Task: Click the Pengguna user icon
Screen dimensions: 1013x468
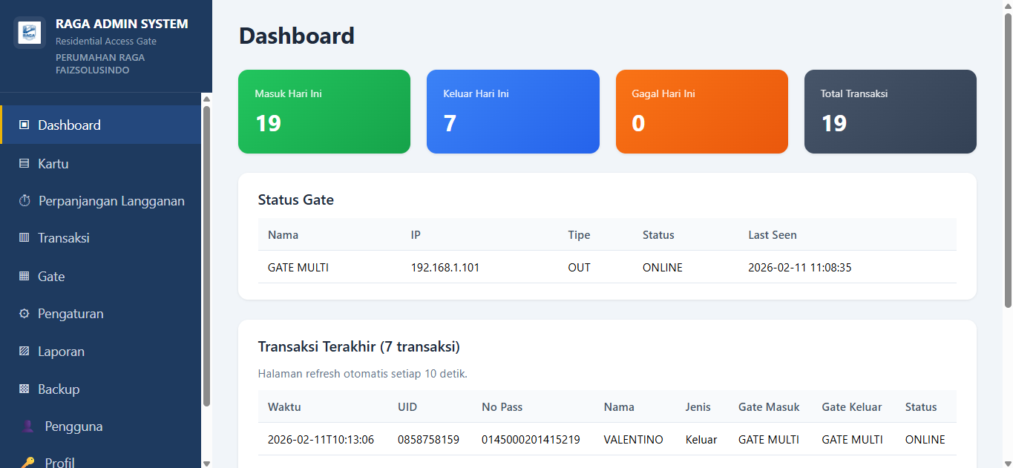Action: click(x=27, y=426)
